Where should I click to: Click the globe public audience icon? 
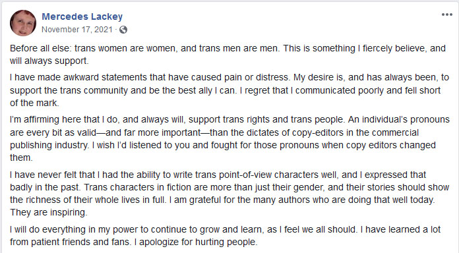pos(123,30)
